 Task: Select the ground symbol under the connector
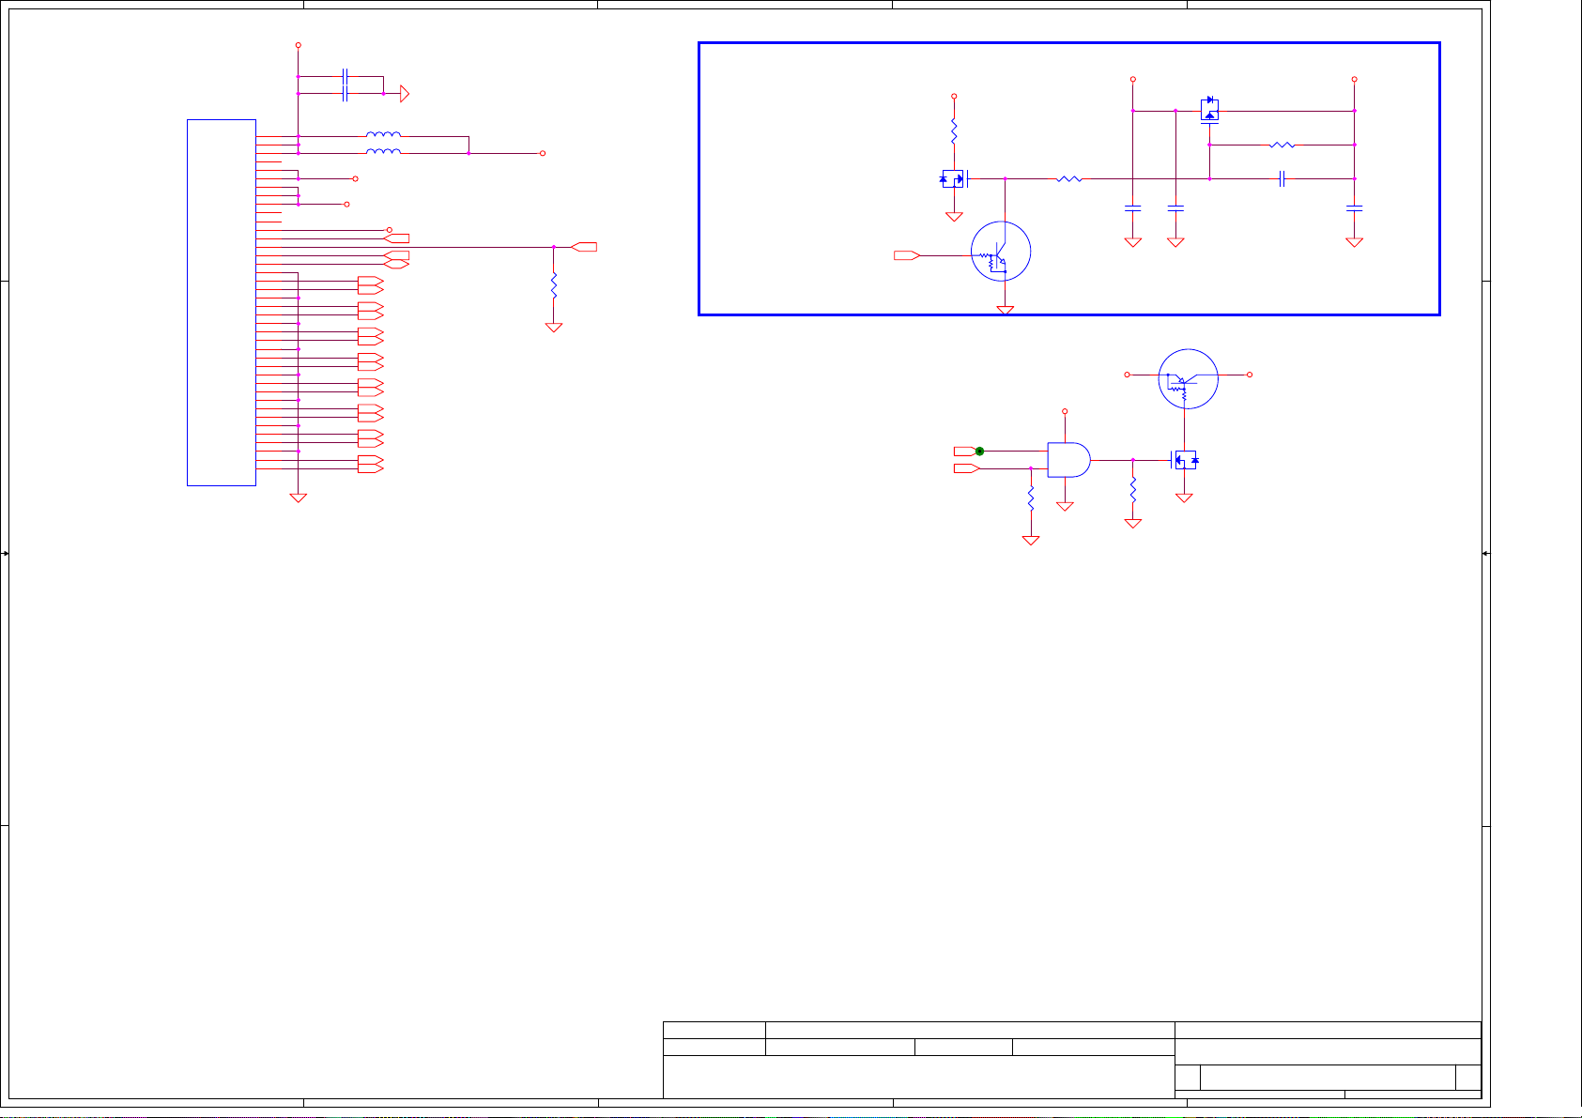tap(298, 498)
